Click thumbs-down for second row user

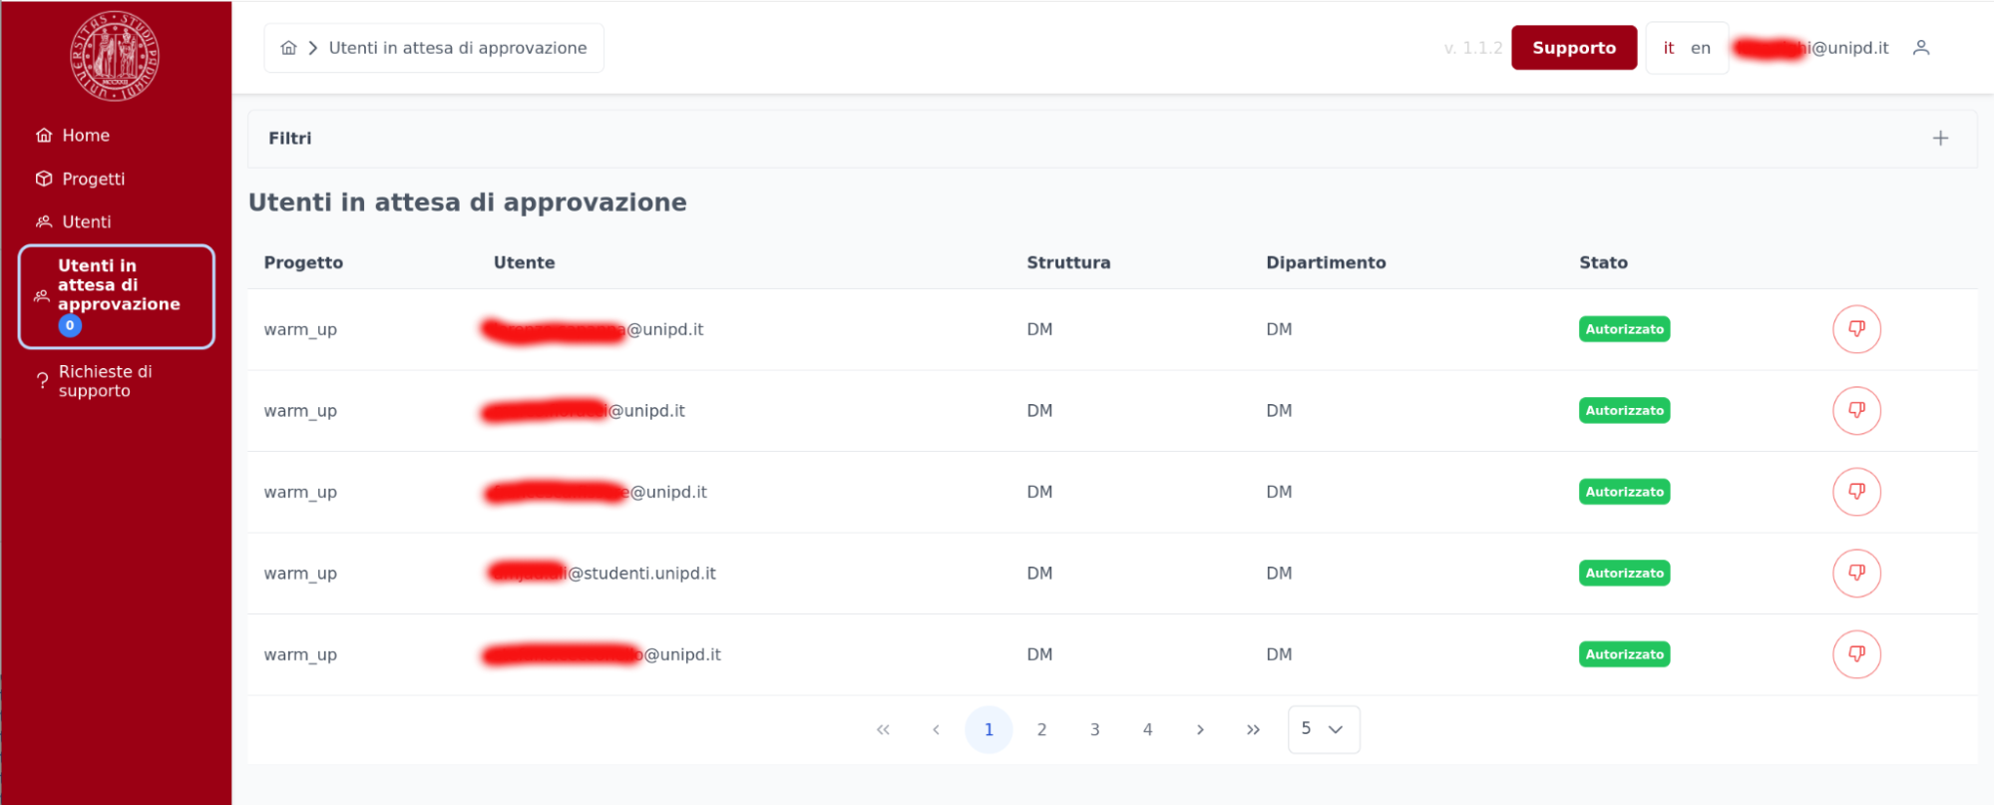(1855, 411)
